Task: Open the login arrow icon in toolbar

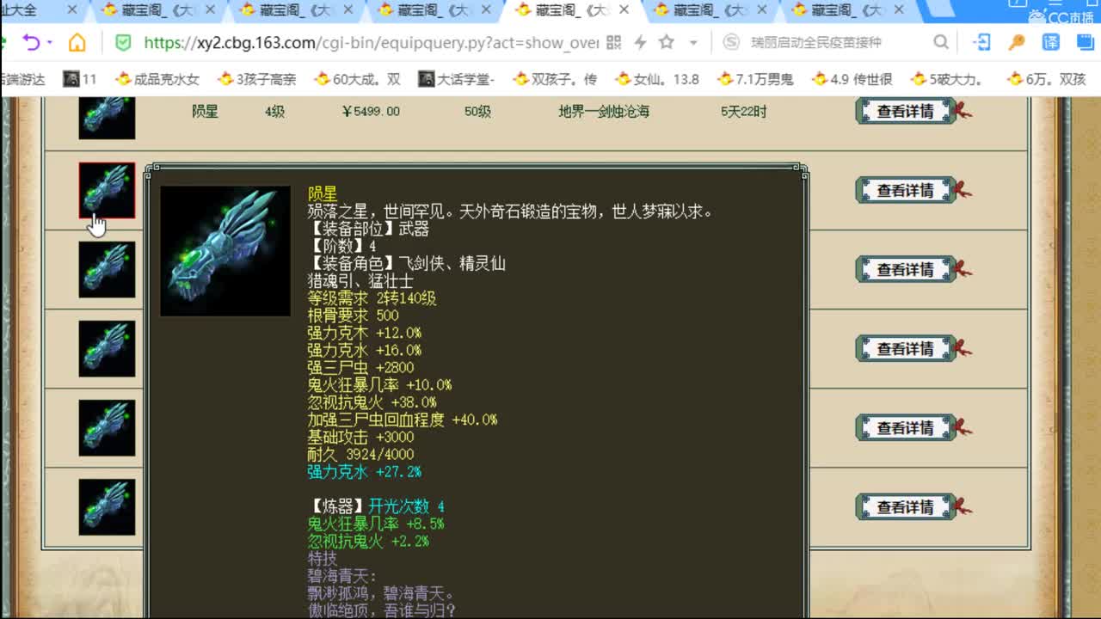Action: tap(981, 42)
